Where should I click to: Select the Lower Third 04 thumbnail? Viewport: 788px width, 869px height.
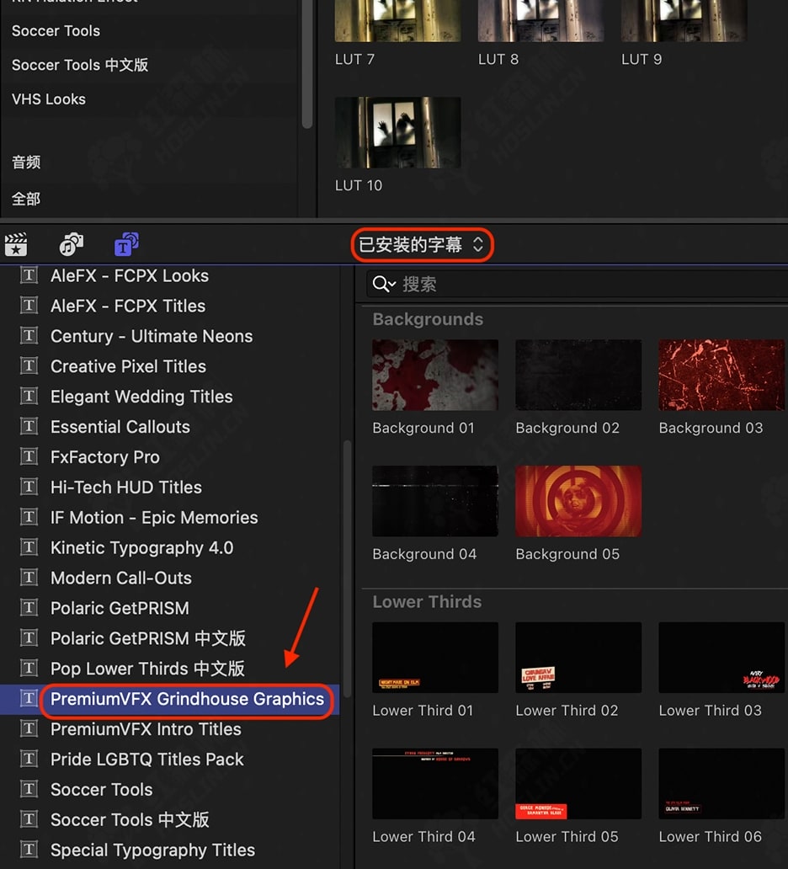pos(435,784)
